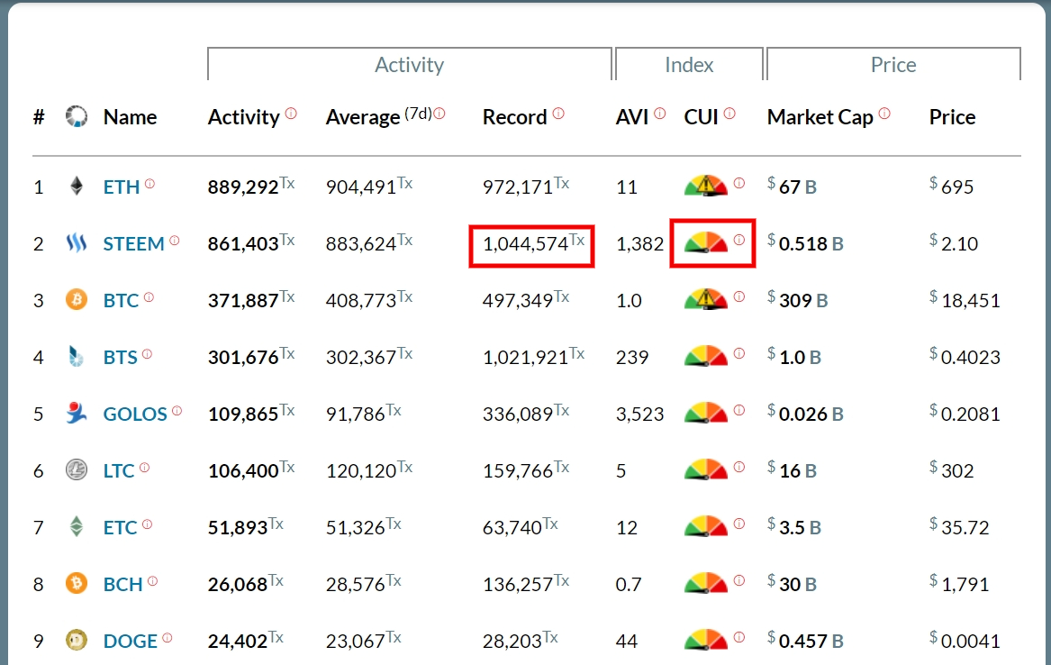Click the info icon after LTC's CUI gauge
Screen dimensions: 1051x665
[x=739, y=467]
